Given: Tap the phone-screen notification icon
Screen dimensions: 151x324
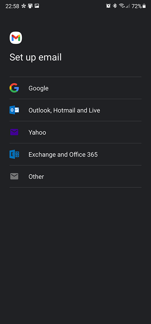Looking at the screenshot, I should point(30,6).
